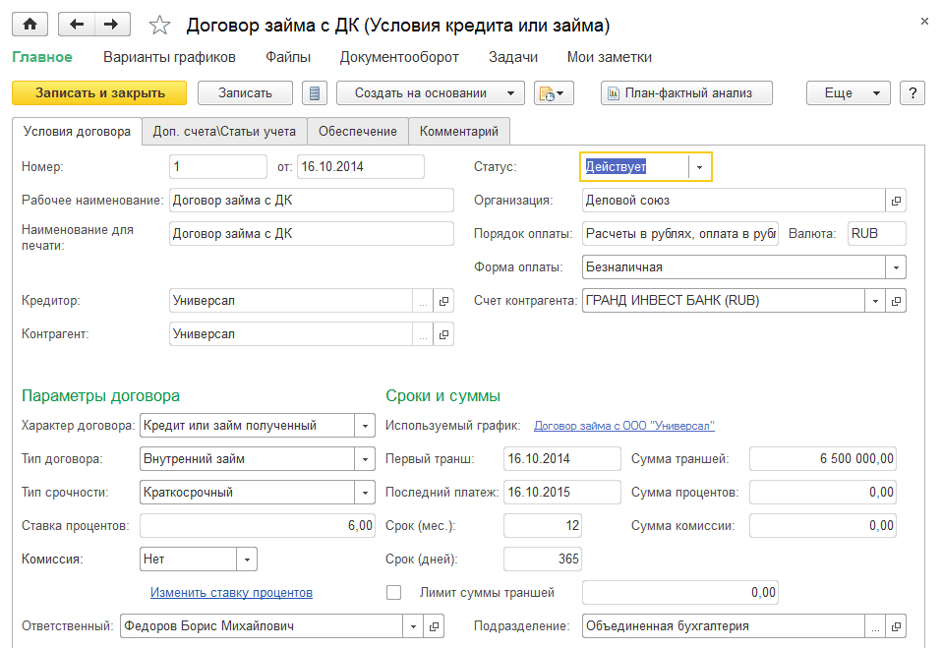This screenshot has height=648, width=942.
Task: Click the ellipsis select button in Контрагент
Action: pyautogui.click(x=422, y=334)
